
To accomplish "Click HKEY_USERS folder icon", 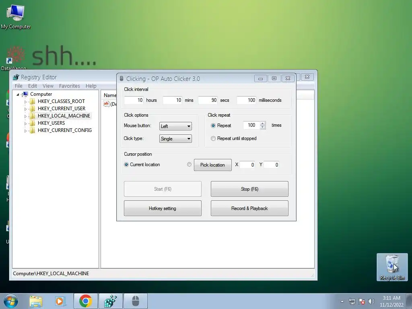I will click(32, 123).
